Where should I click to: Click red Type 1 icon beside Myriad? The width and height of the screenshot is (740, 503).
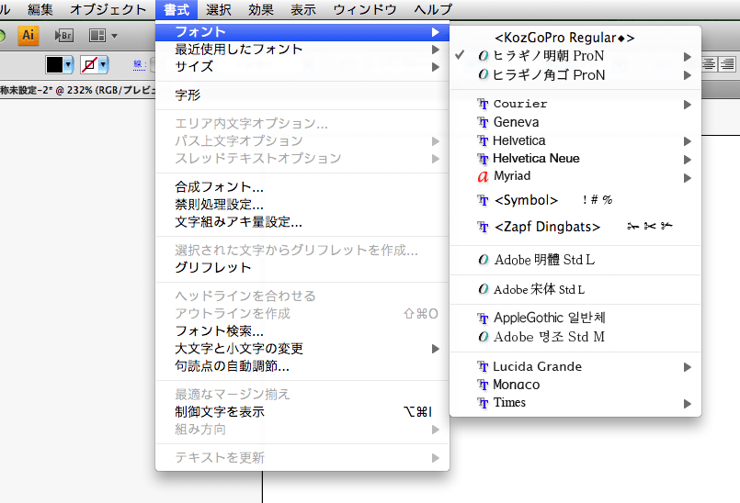(483, 177)
